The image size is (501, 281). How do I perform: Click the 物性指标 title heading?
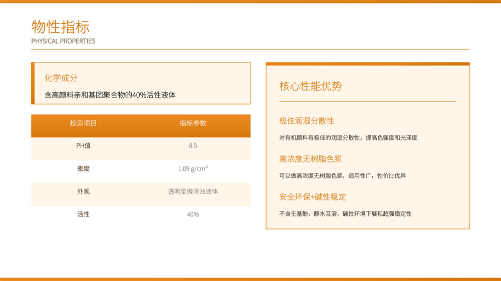point(61,26)
